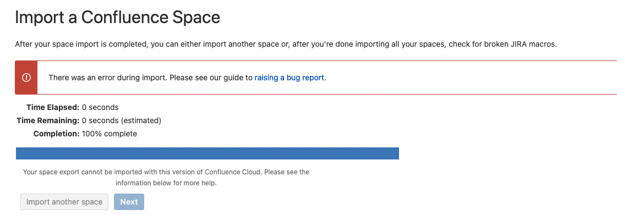Click the Time Remaining label
This screenshot has height=215, width=617.
point(48,120)
